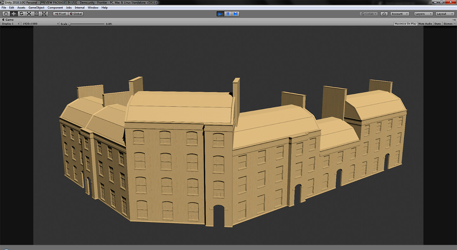Select the Rect Transform tool
Image resolution: width=457 pixels, height=250 pixels.
[36, 14]
